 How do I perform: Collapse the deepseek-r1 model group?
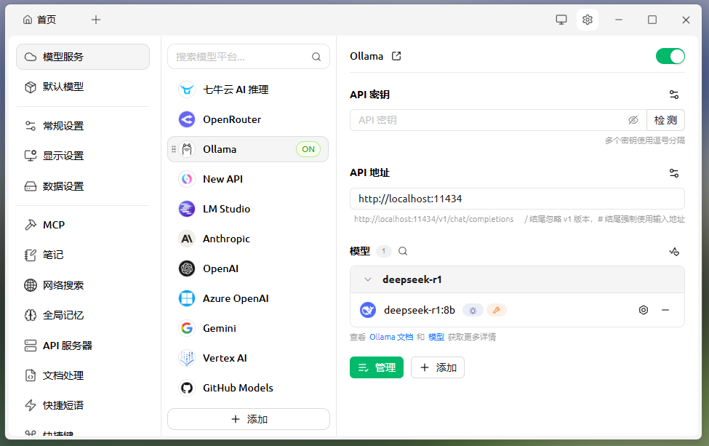point(368,279)
